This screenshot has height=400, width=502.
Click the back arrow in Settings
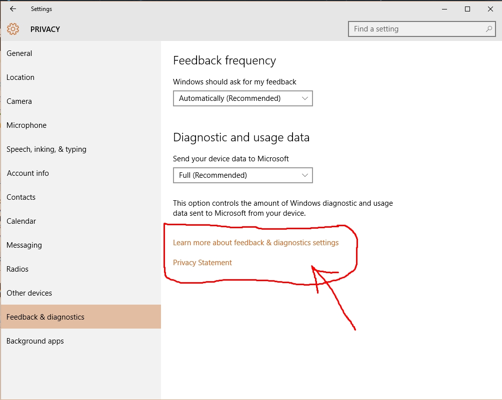(13, 9)
